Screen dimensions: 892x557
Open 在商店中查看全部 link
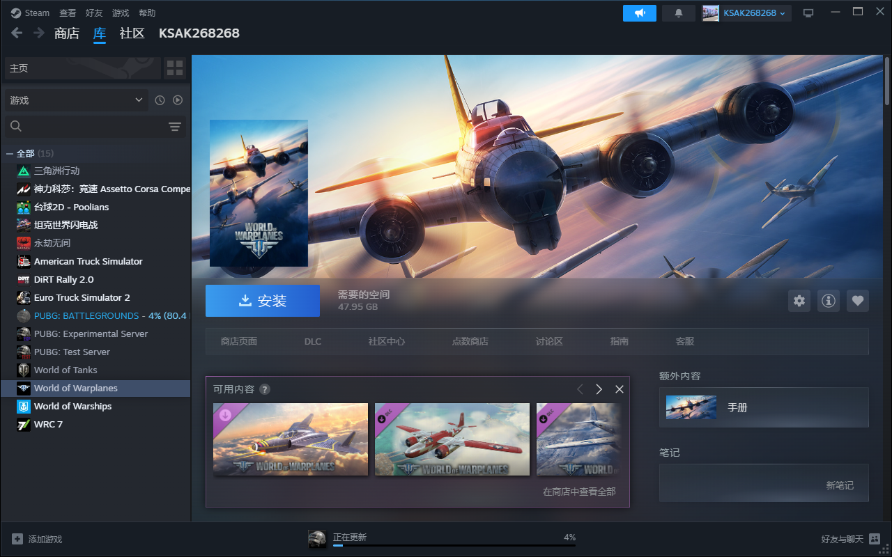click(579, 492)
